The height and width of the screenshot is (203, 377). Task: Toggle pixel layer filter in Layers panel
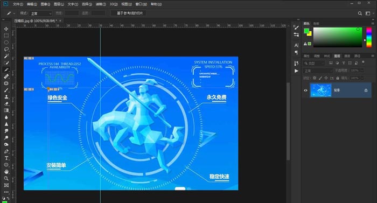click(331, 63)
